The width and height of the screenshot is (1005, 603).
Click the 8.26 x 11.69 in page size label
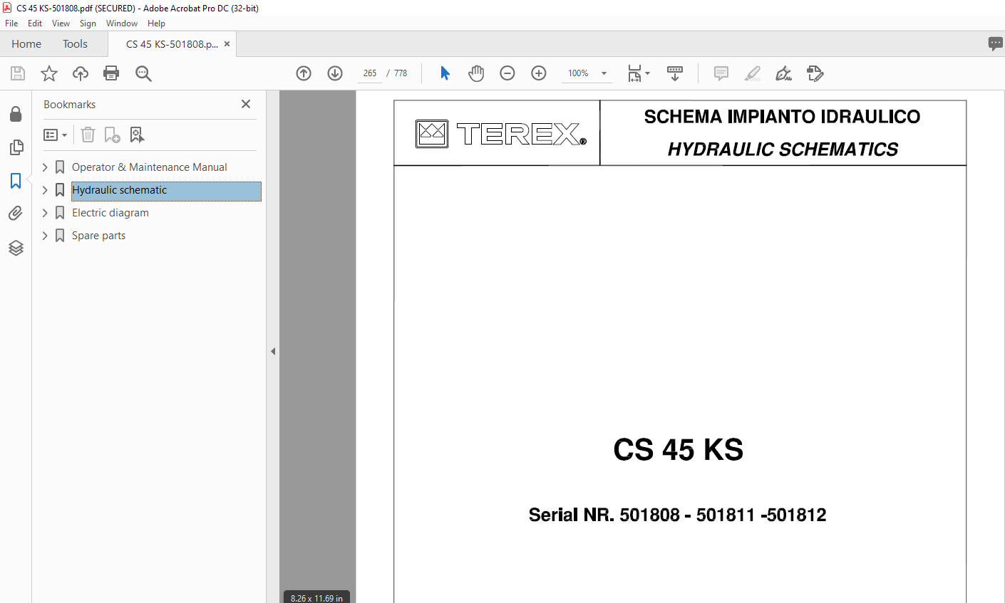(316, 598)
